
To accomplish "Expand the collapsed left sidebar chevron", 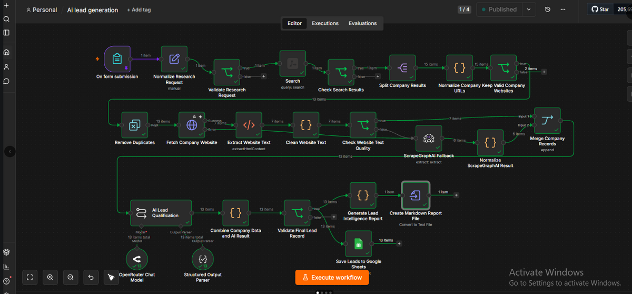I will (9, 152).
